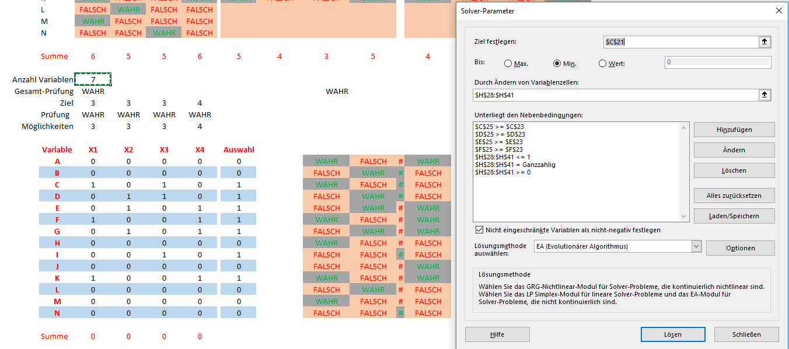Image resolution: width=789 pixels, height=349 pixels.
Task: Select Auswahl cell in row K
Action: [x=239, y=278]
